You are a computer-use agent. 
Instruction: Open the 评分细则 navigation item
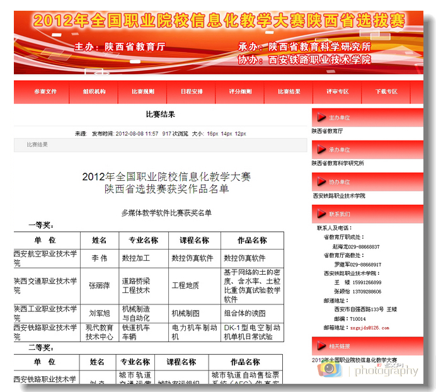pos(241,92)
